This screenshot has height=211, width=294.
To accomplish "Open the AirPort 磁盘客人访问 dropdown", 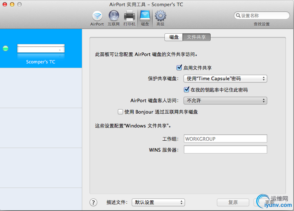I will (225, 101).
